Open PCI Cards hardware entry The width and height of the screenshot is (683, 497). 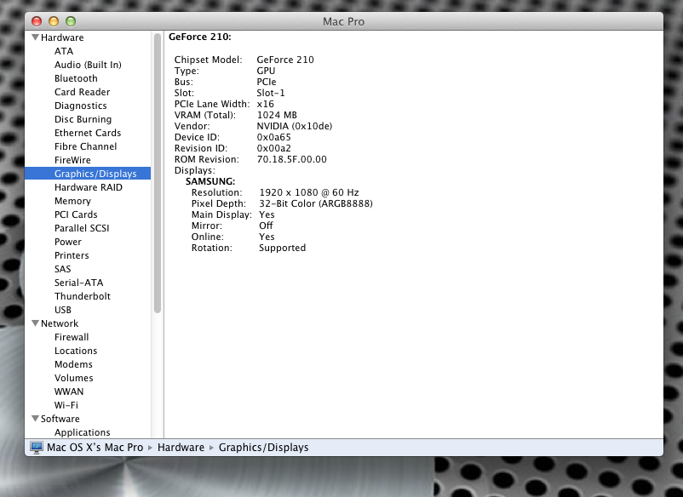76,214
